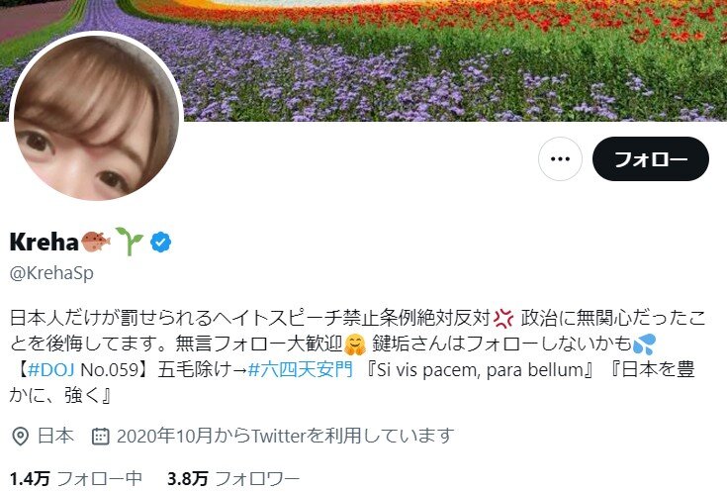Open the 1.4万 フォロー中 following list
This screenshot has width=727, height=492.
click(75, 478)
